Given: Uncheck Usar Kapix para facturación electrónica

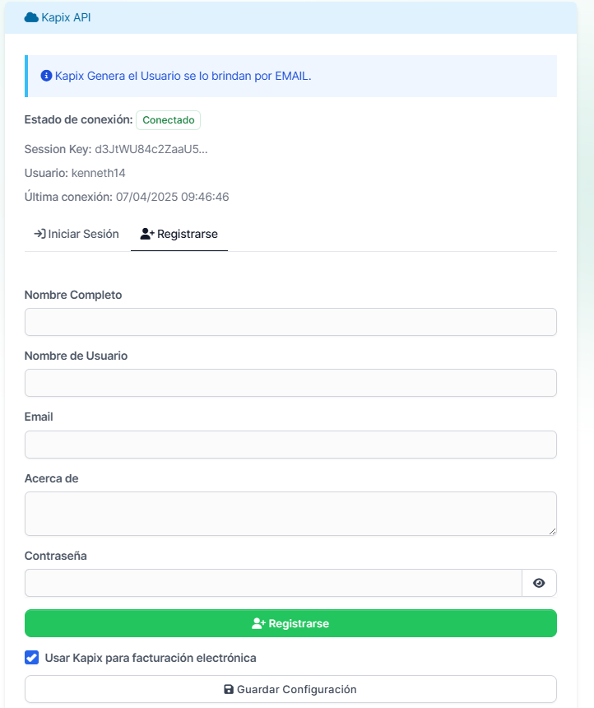Looking at the screenshot, I should click(31, 658).
